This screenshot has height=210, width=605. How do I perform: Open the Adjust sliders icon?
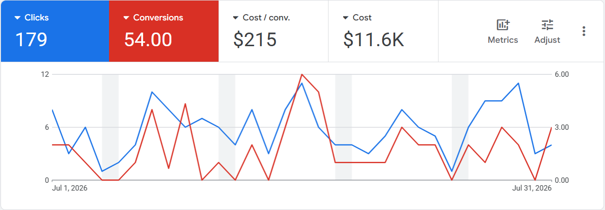click(548, 25)
